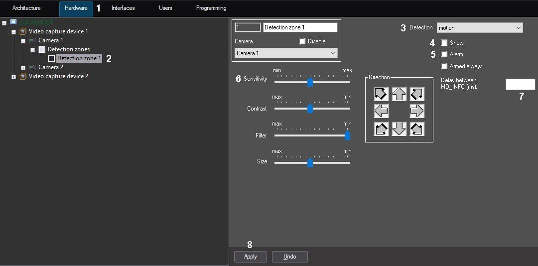Image resolution: width=538 pixels, height=266 pixels.
Task: Toggle the Alarm checkbox
Action: tap(444, 54)
